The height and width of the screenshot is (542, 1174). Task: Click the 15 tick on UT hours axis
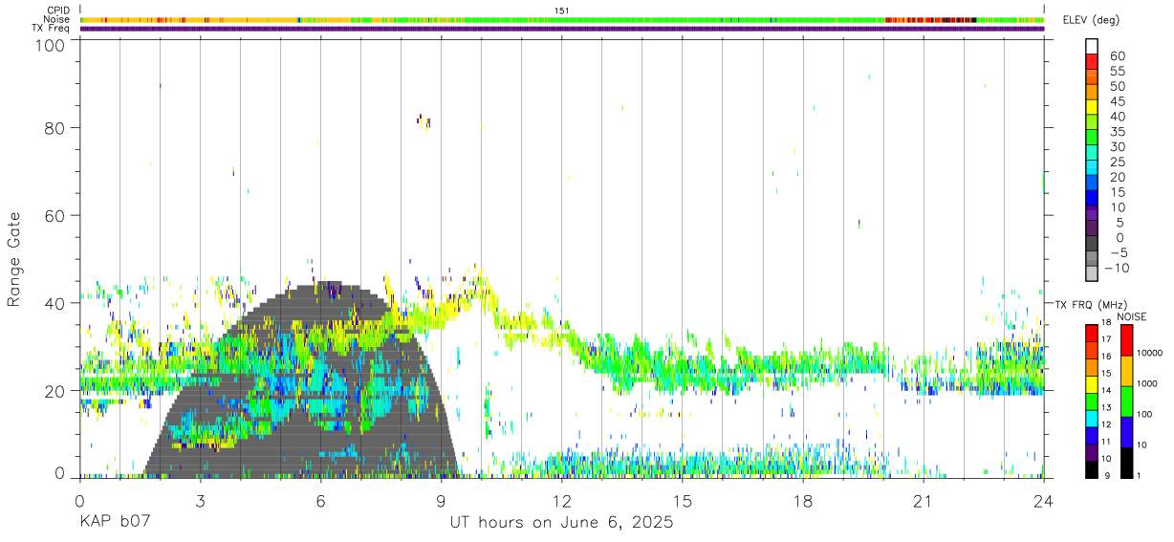(x=683, y=500)
